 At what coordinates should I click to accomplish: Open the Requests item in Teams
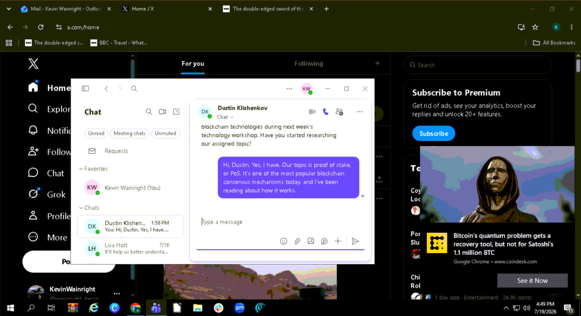pos(116,151)
